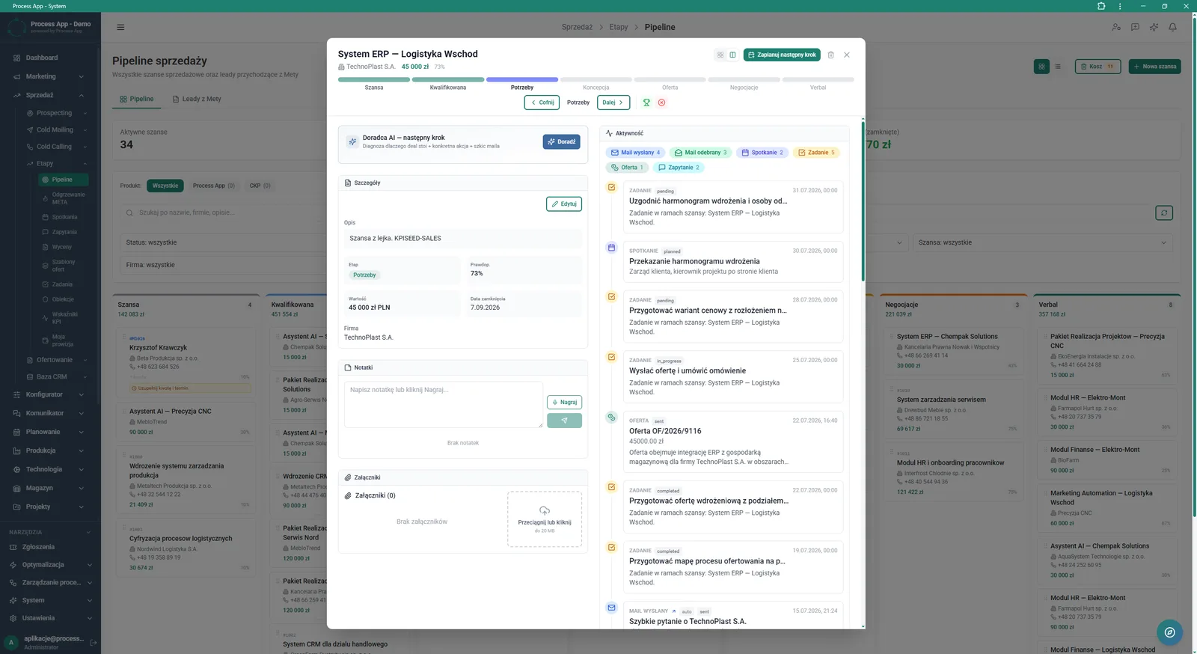This screenshot has height=654, width=1197.
Task: Select the Process App product filter
Action: pos(213,186)
